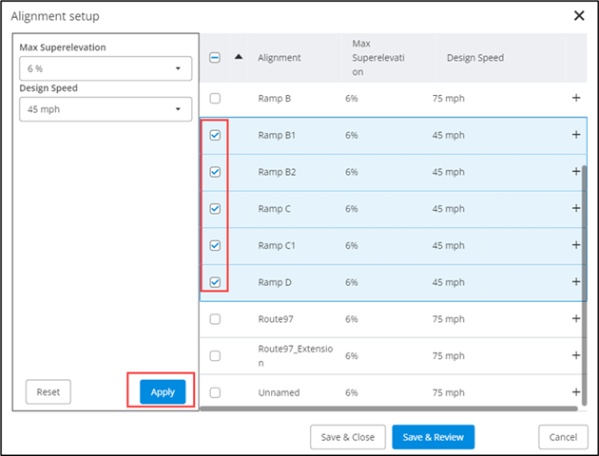Image resolution: width=599 pixels, height=456 pixels.
Task: Close the Alignment setup dialog
Action: tap(578, 15)
